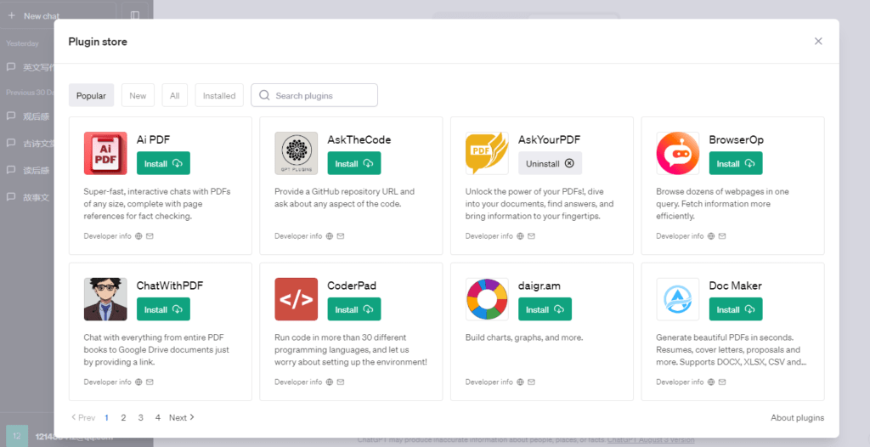Click the daigr.am description text

(523, 337)
